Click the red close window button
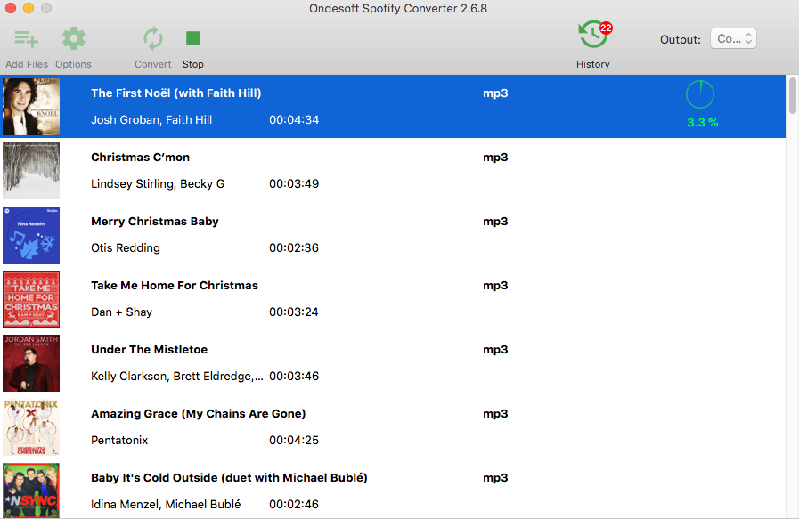The image size is (799, 519). pos(11,8)
